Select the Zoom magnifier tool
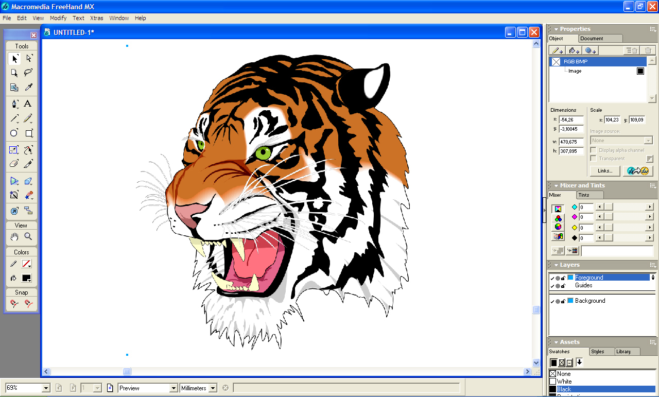This screenshot has width=659, height=397. click(x=28, y=236)
